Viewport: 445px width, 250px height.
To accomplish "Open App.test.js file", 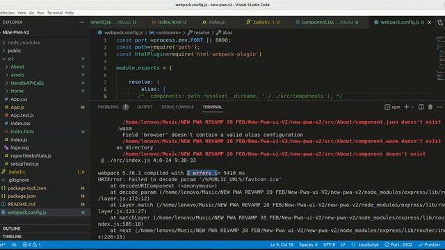I will (22, 115).
